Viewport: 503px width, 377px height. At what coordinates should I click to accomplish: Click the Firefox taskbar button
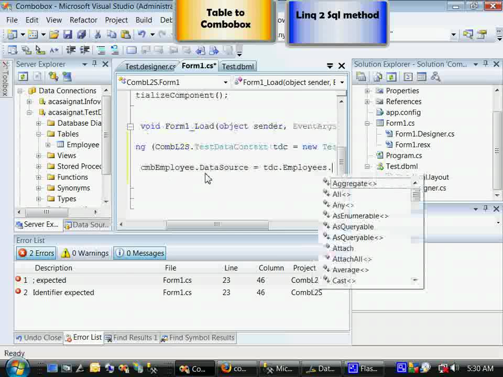tap(237, 369)
